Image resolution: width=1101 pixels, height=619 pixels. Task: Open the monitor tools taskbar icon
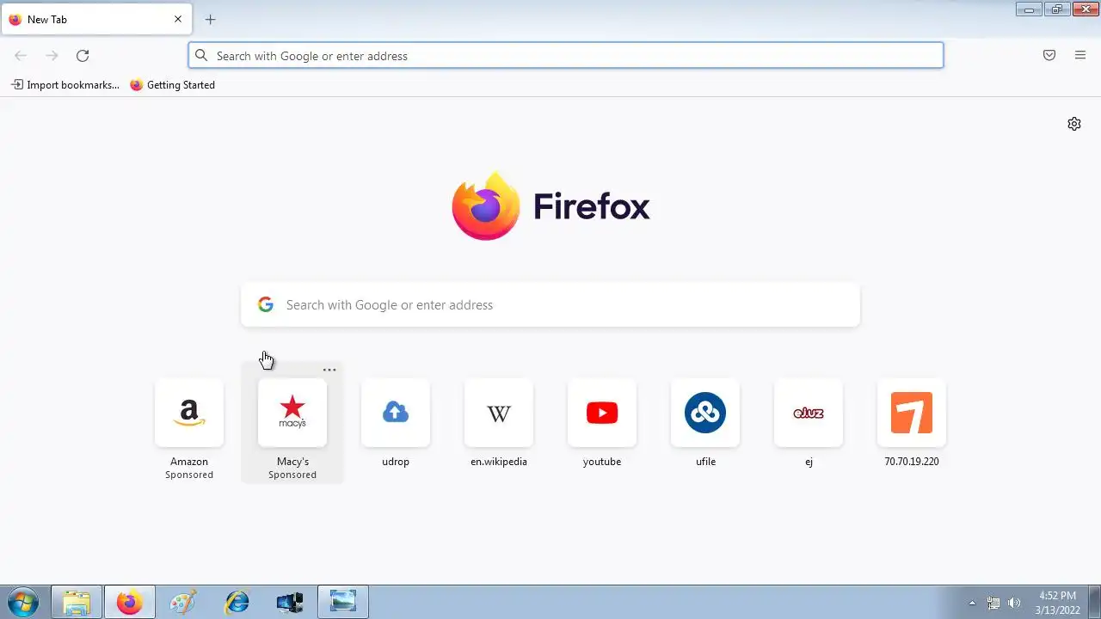pyautogui.click(x=290, y=603)
